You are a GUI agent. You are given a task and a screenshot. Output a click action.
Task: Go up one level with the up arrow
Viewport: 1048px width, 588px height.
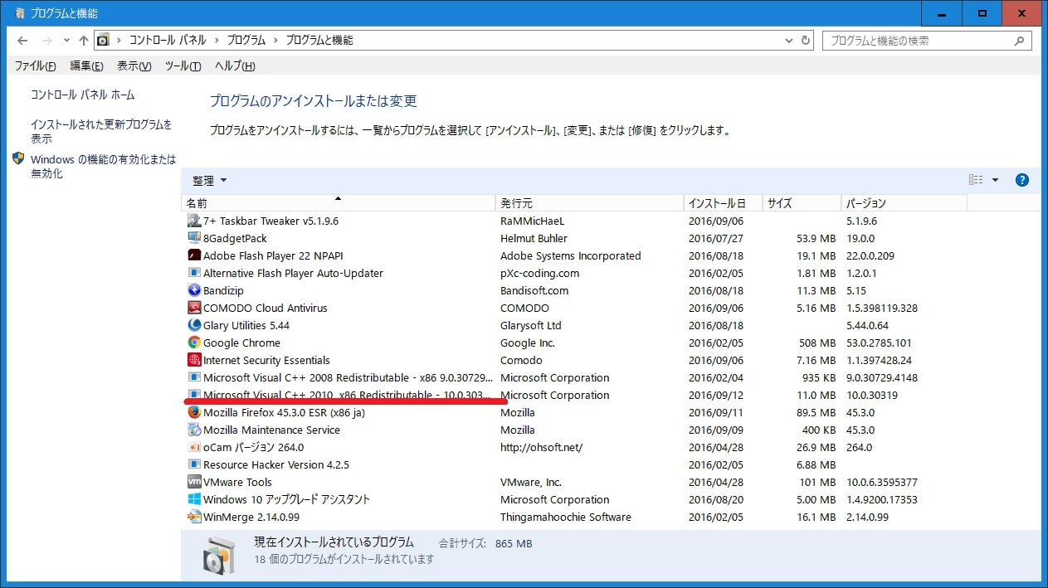coord(83,41)
